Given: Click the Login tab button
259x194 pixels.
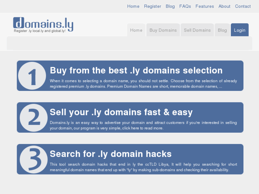Looking at the screenshot, I should pos(239,30).
